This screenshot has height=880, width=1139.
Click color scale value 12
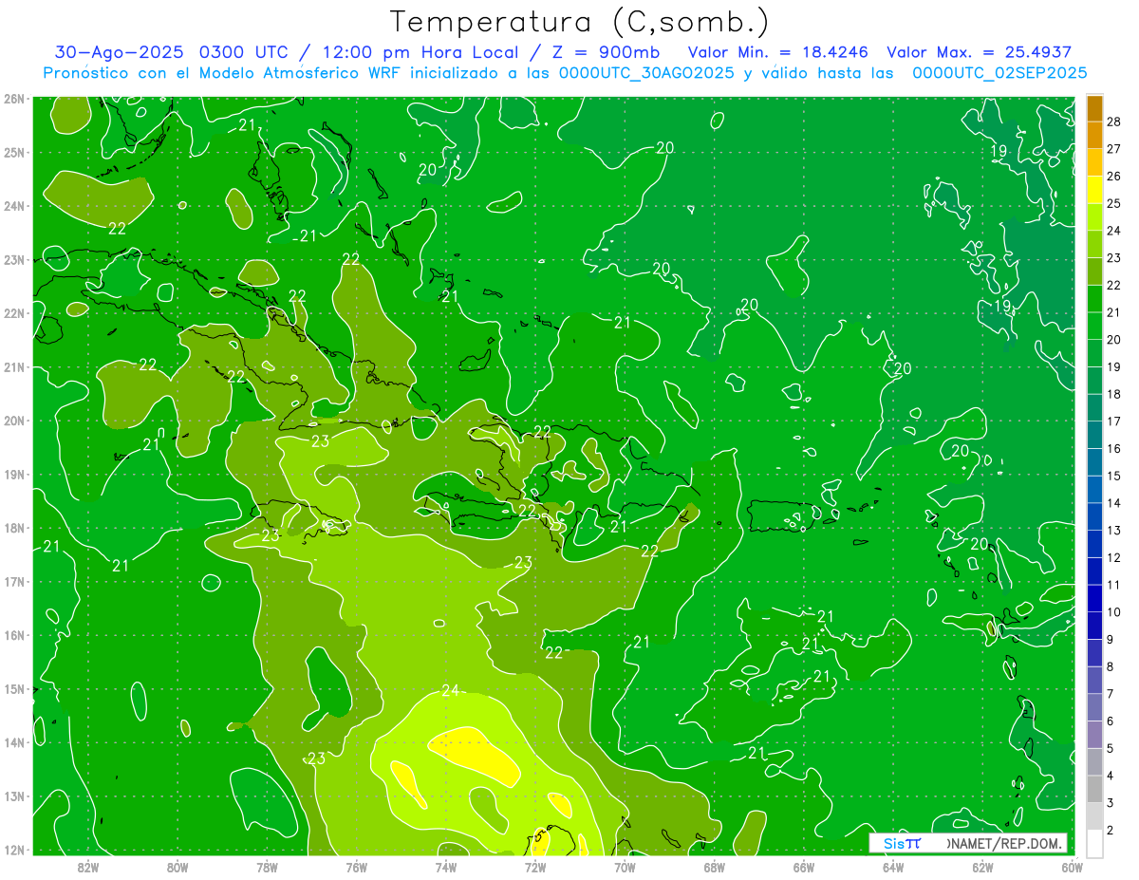[x=1113, y=557]
